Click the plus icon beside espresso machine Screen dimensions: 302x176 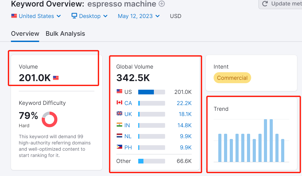[162, 4]
